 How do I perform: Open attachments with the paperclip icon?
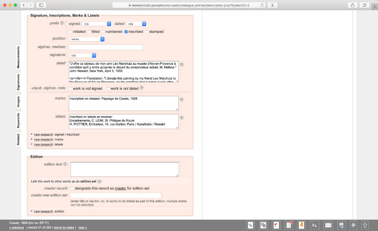click(x=263, y=225)
